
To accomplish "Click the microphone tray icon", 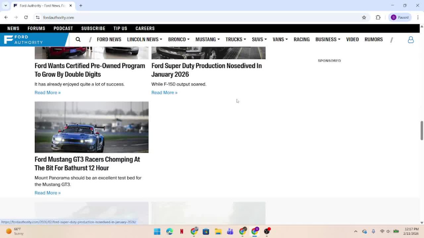I will coord(373,231).
